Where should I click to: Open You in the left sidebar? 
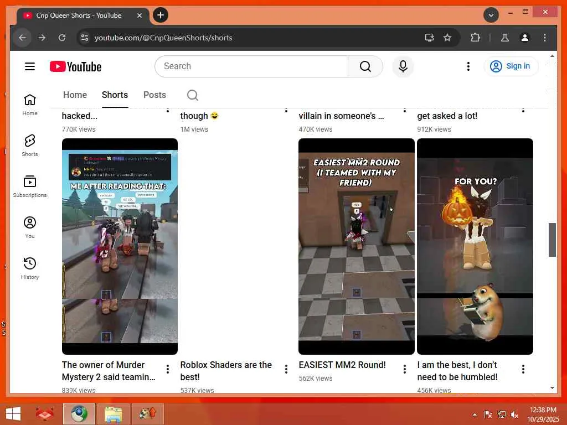pos(30,227)
